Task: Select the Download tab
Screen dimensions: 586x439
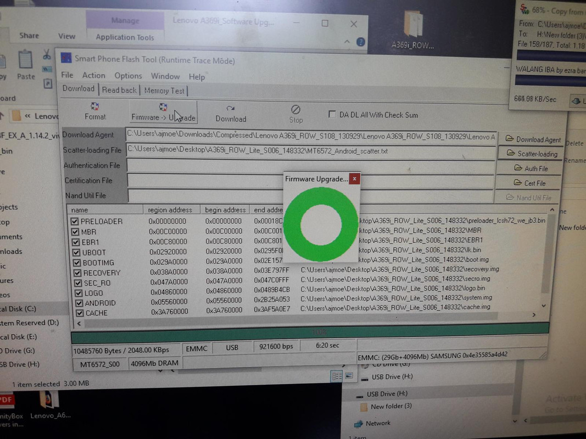Action: [x=79, y=88]
